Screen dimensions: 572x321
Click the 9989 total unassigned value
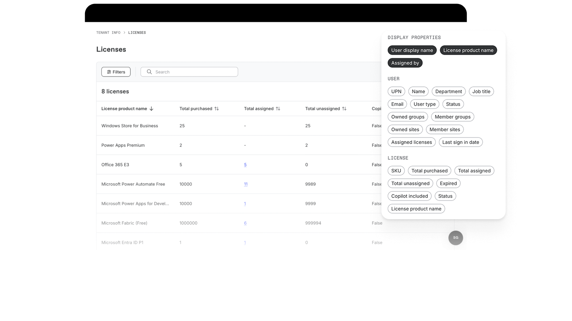pos(311,184)
